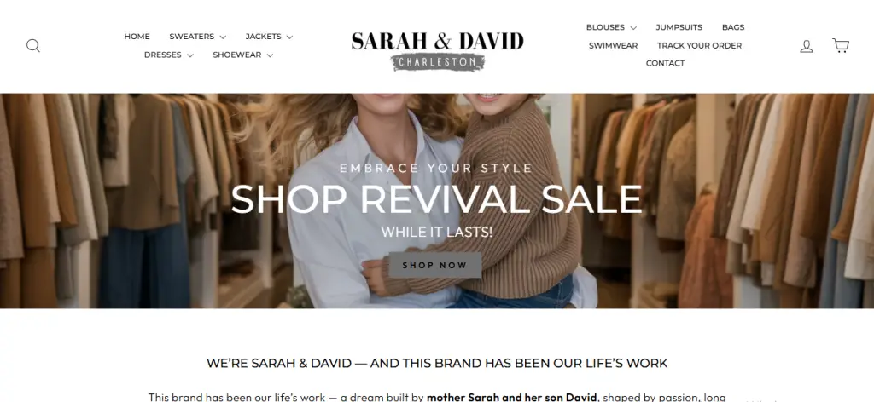
Task: Click the Shop Revival Sale headline
Action: tap(436, 198)
